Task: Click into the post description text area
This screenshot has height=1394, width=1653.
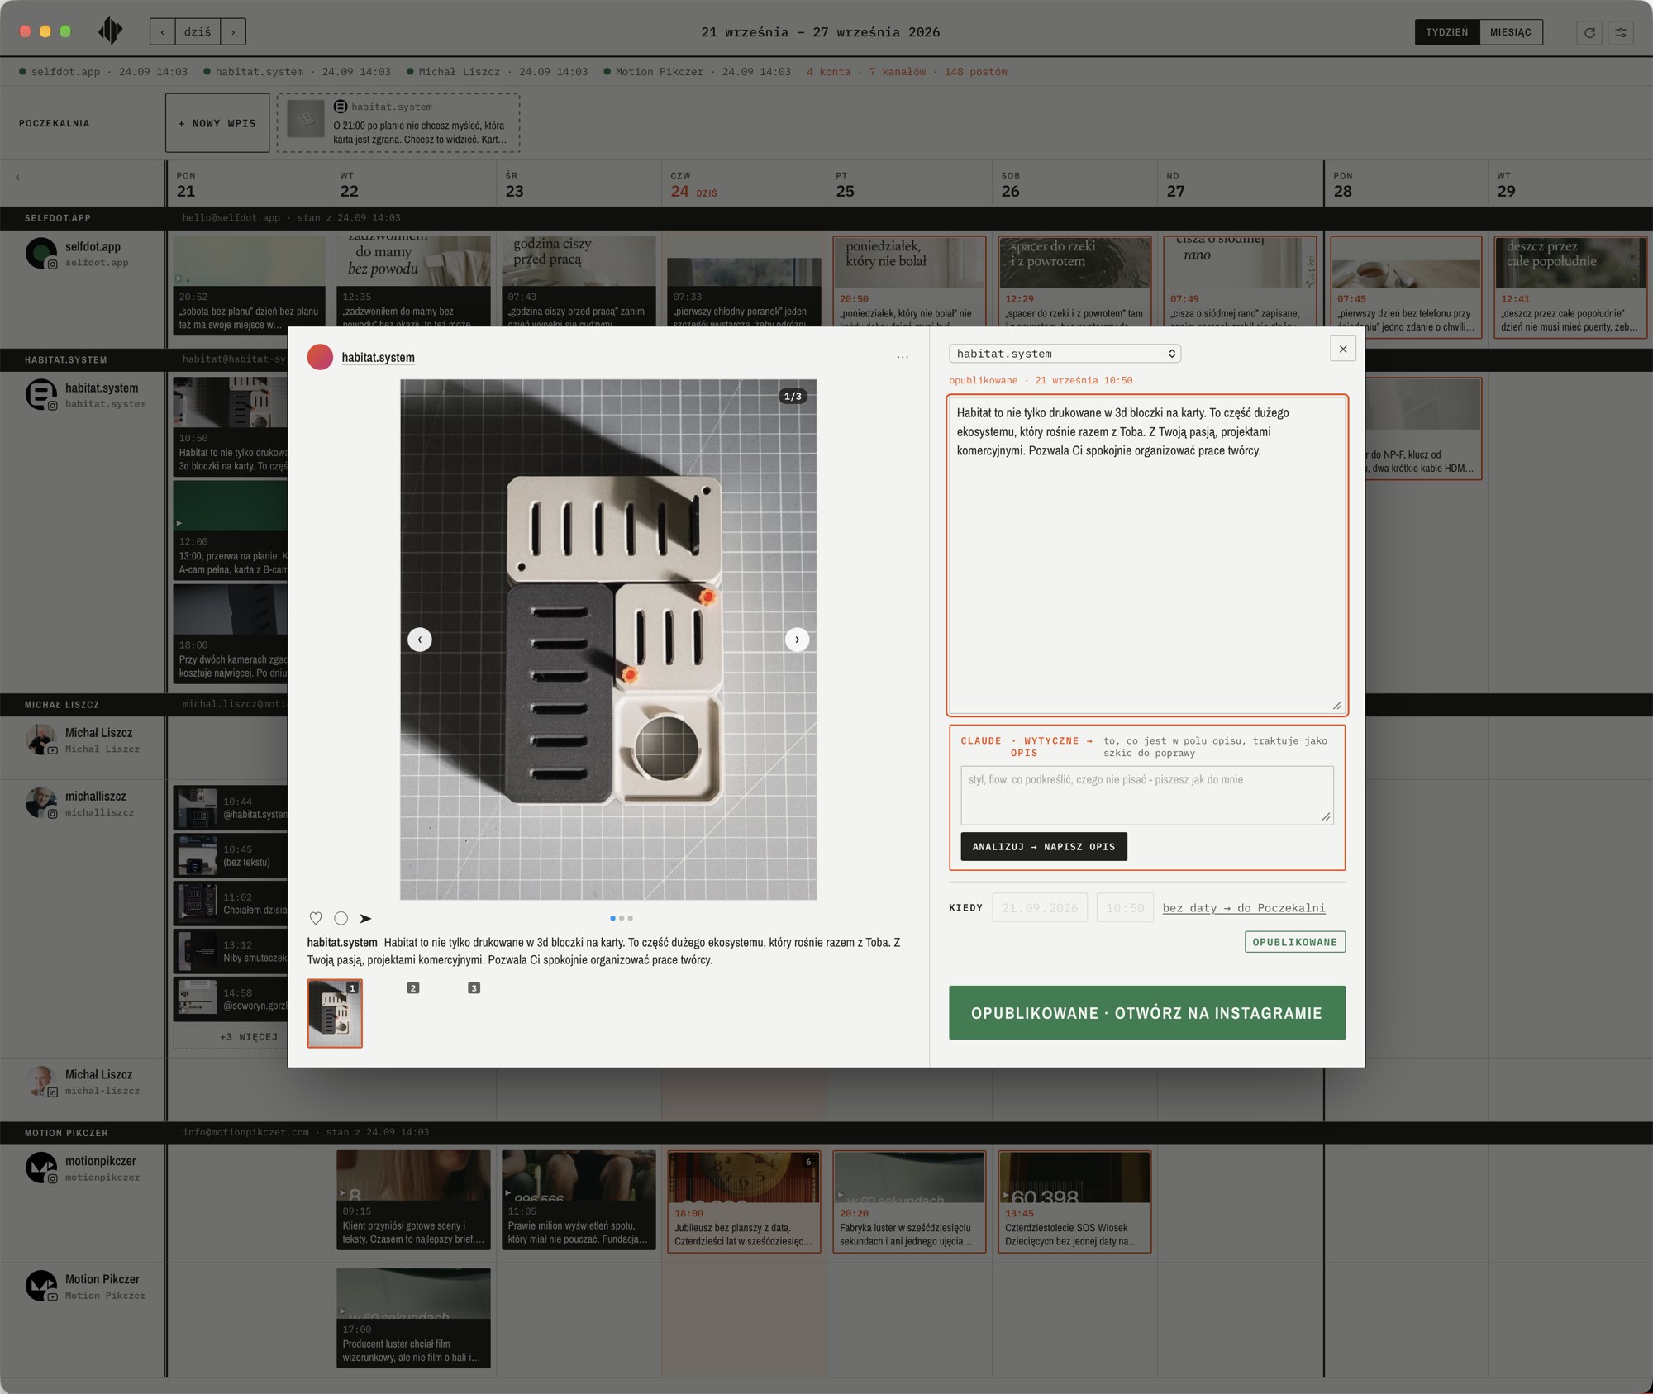Action: (x=1147, y=555)
